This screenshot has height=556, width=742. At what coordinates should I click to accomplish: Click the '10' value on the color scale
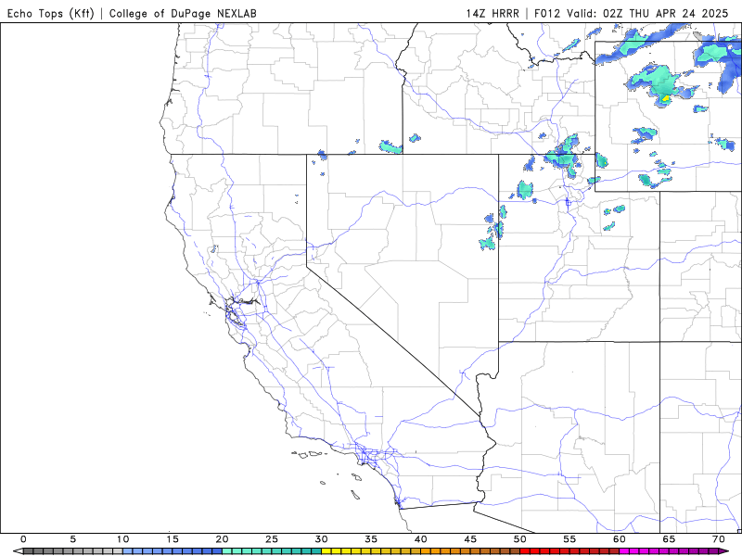(x=122, y=539)
